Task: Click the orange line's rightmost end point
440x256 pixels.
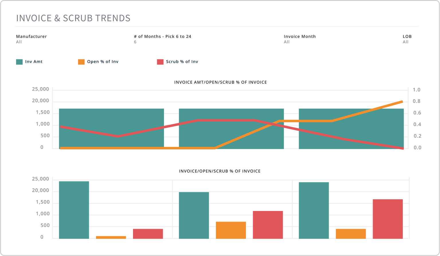Action: click(x=402, y=101)
